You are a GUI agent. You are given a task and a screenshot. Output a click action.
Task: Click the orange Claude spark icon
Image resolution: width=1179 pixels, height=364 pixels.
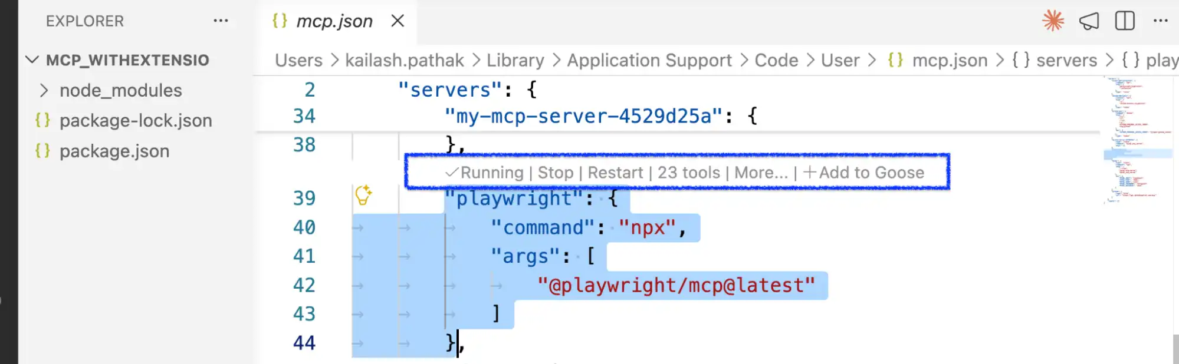coord(1053,21)
